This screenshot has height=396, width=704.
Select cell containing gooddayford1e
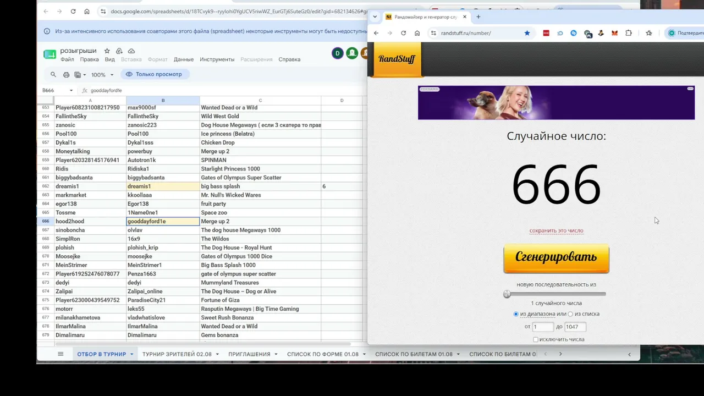click(x=163, y=221)
